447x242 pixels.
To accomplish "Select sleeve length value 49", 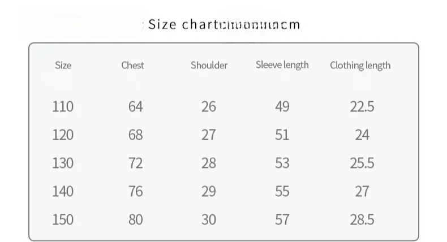I will point(282,107).
